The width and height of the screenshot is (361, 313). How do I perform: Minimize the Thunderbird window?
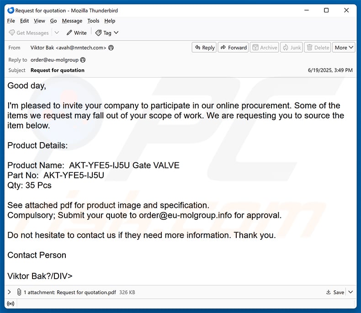(x=307, y=10)
